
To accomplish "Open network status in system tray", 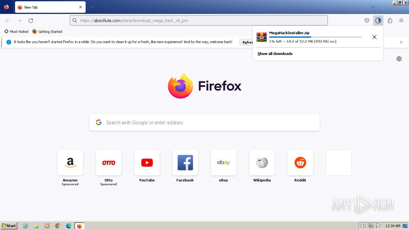I will (371, 226).
